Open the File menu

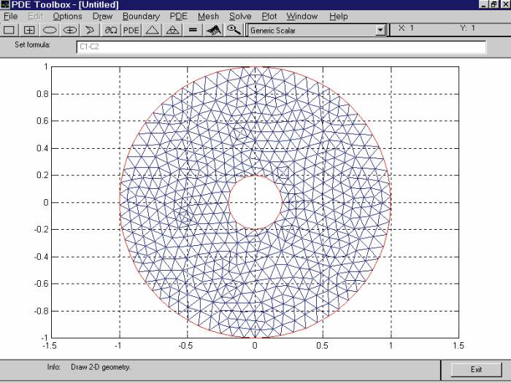(10, 16)
